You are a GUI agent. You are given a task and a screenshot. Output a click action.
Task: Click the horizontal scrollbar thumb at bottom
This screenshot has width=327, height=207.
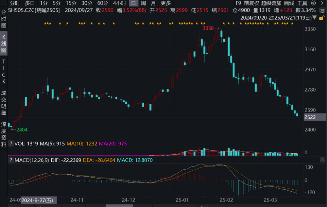coord(120,206)
